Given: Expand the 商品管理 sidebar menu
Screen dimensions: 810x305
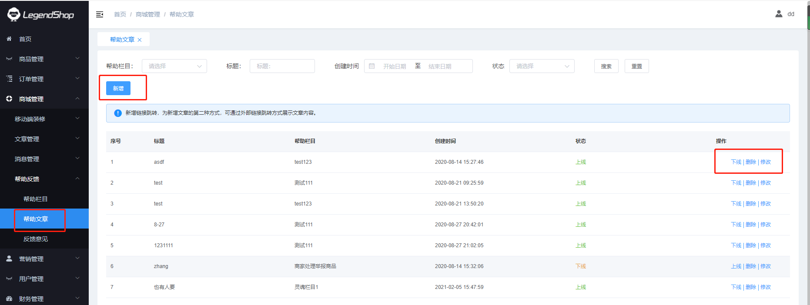Looking at the screenshot, I should pyautogui.click(x=44, y=59).
